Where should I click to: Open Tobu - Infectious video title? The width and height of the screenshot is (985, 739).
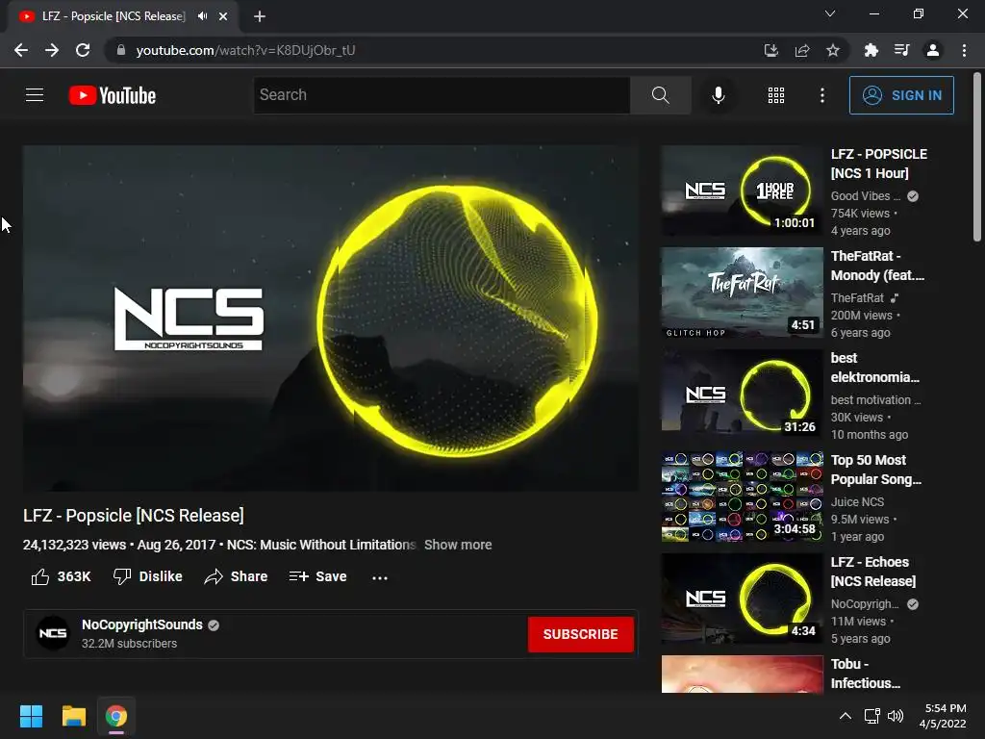[x=865, y=674]
